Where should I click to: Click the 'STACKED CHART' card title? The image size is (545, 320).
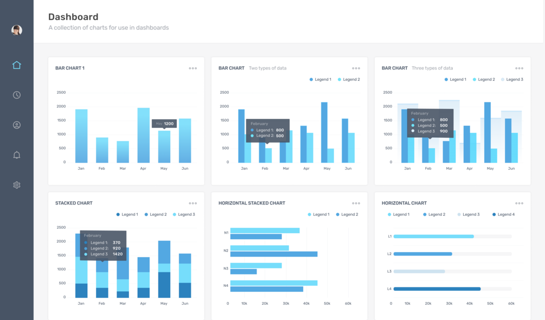click(74, 203)
